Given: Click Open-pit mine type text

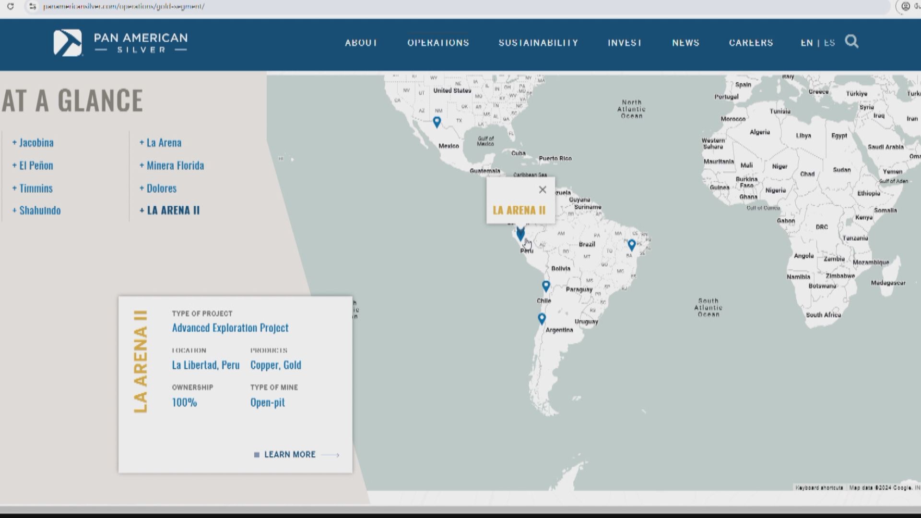Looking at the screenshot, I should (x=268, y=402).
